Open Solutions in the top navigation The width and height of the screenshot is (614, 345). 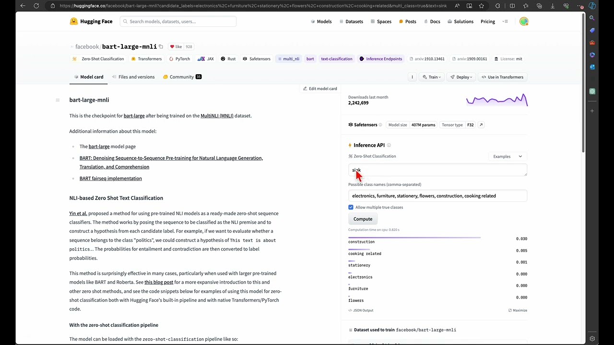point(460,22)
